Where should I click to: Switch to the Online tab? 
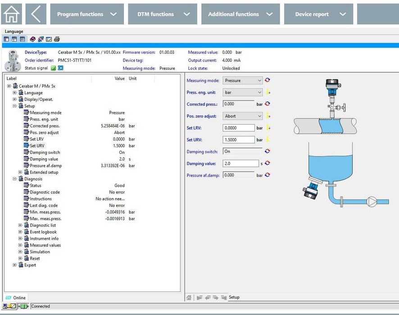16,298
